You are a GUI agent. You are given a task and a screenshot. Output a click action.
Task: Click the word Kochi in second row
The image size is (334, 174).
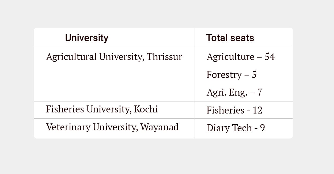click(146, 109)
